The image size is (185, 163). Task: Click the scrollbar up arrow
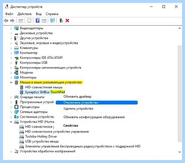tap(180, 28)
